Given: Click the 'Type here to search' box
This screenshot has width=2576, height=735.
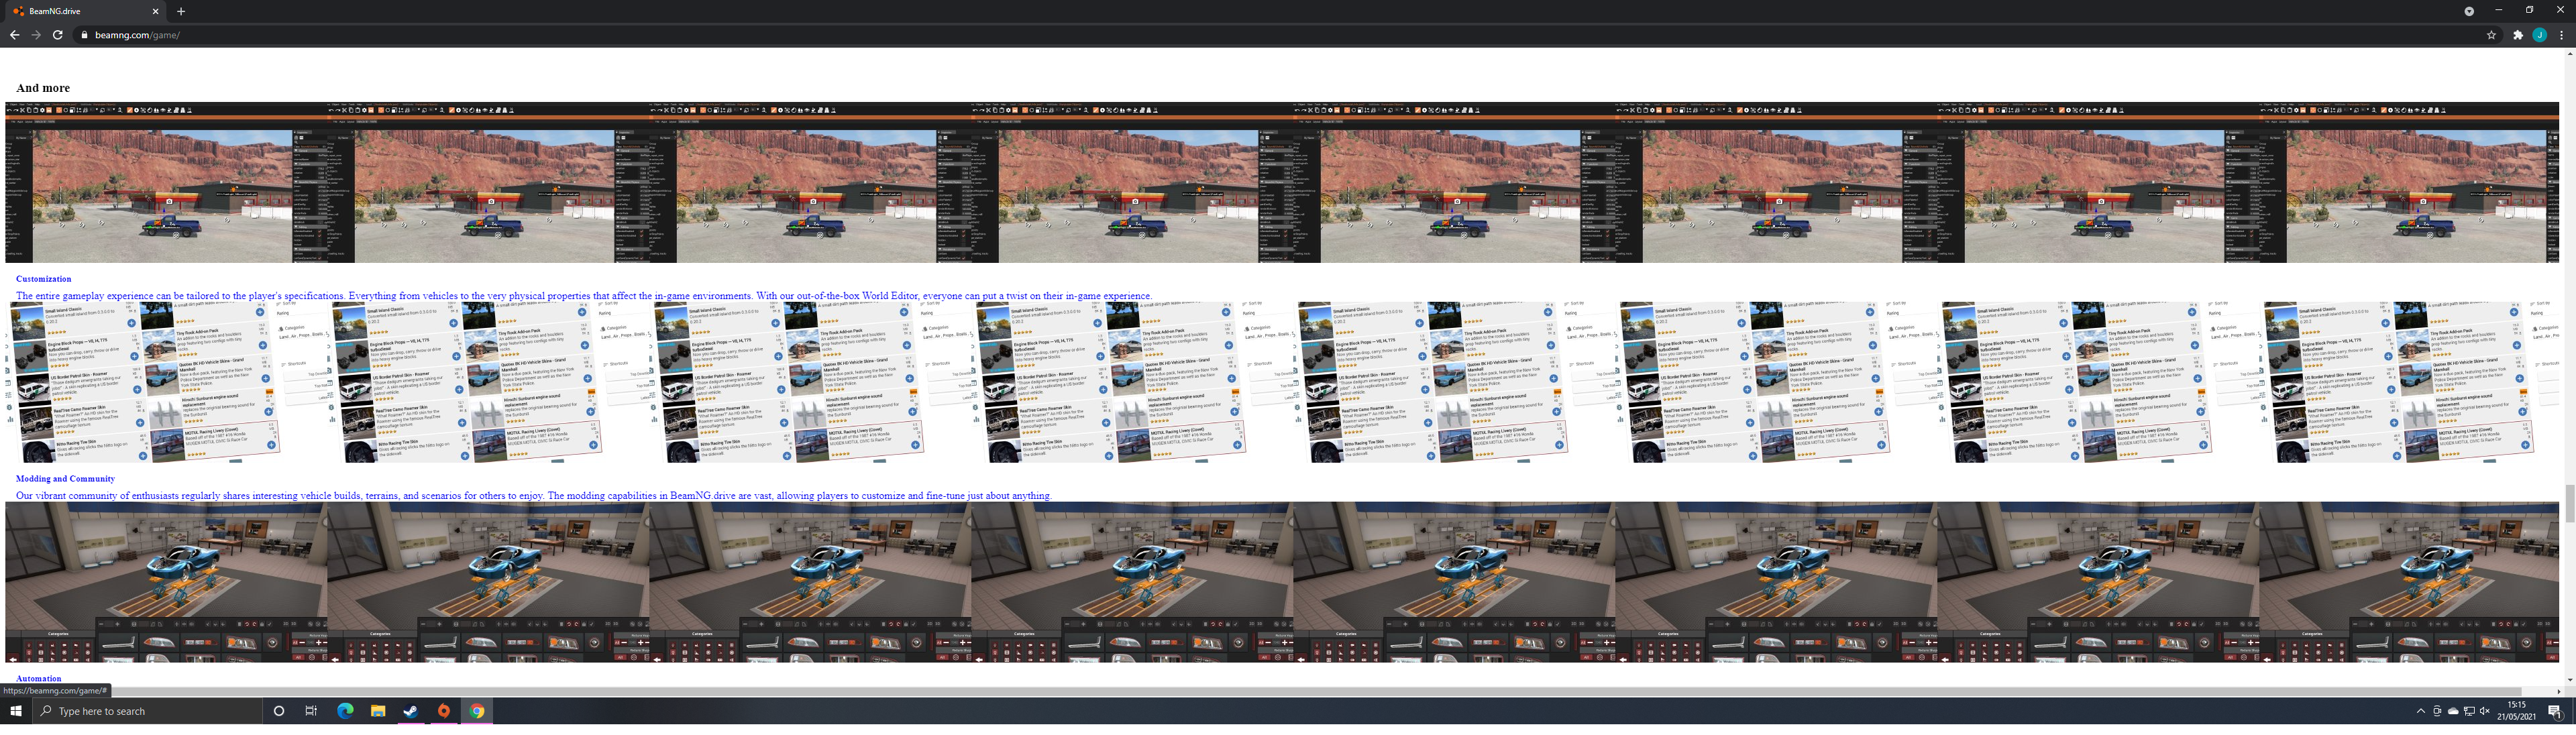Looking at the screenshot, I should click(147, 711).
